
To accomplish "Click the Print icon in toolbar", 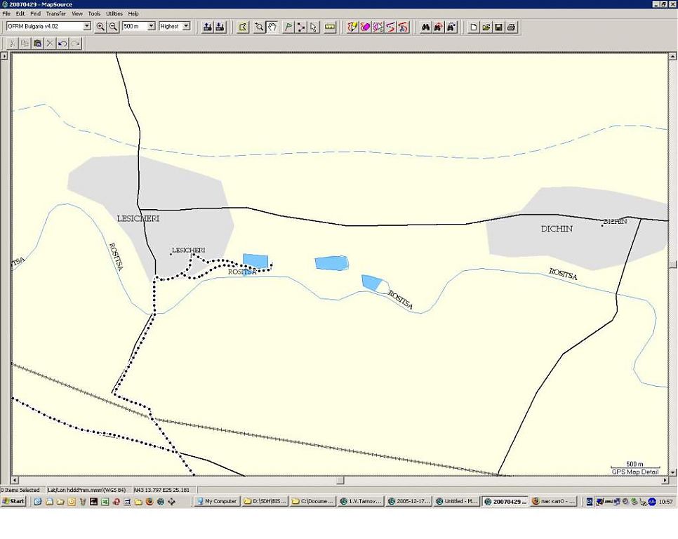I will point(512,27).
